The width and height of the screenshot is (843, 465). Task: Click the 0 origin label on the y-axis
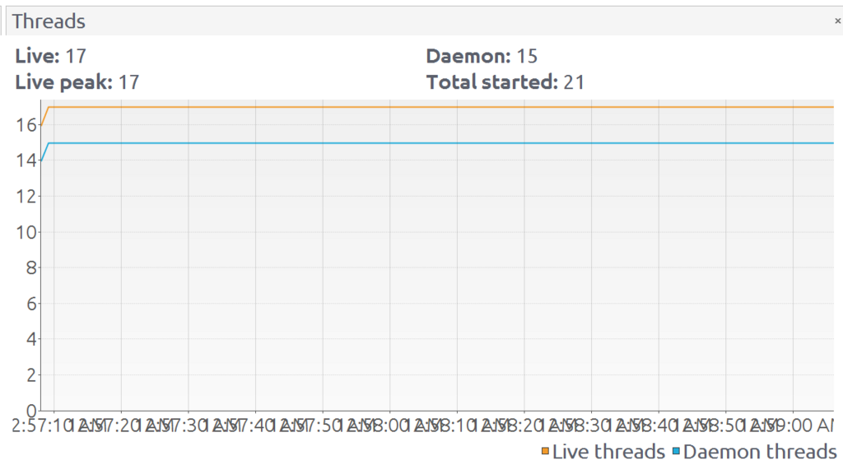[x=31, y=412]
